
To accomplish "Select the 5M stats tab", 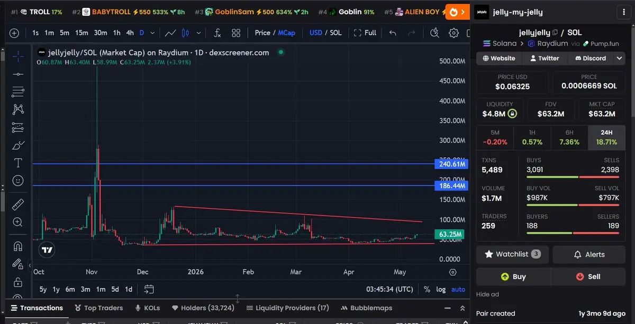I will point(495,137).
